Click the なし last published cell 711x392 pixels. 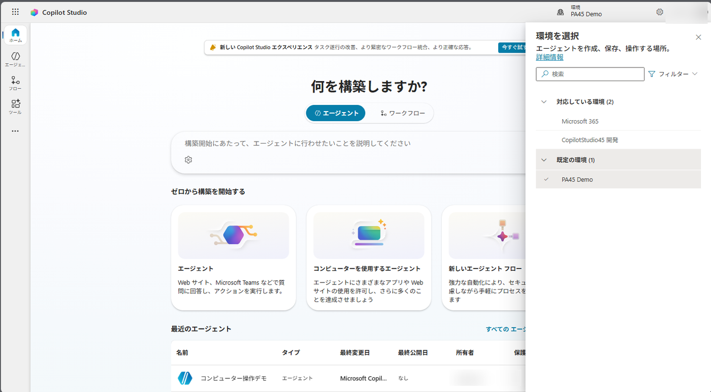coord(403,378)
